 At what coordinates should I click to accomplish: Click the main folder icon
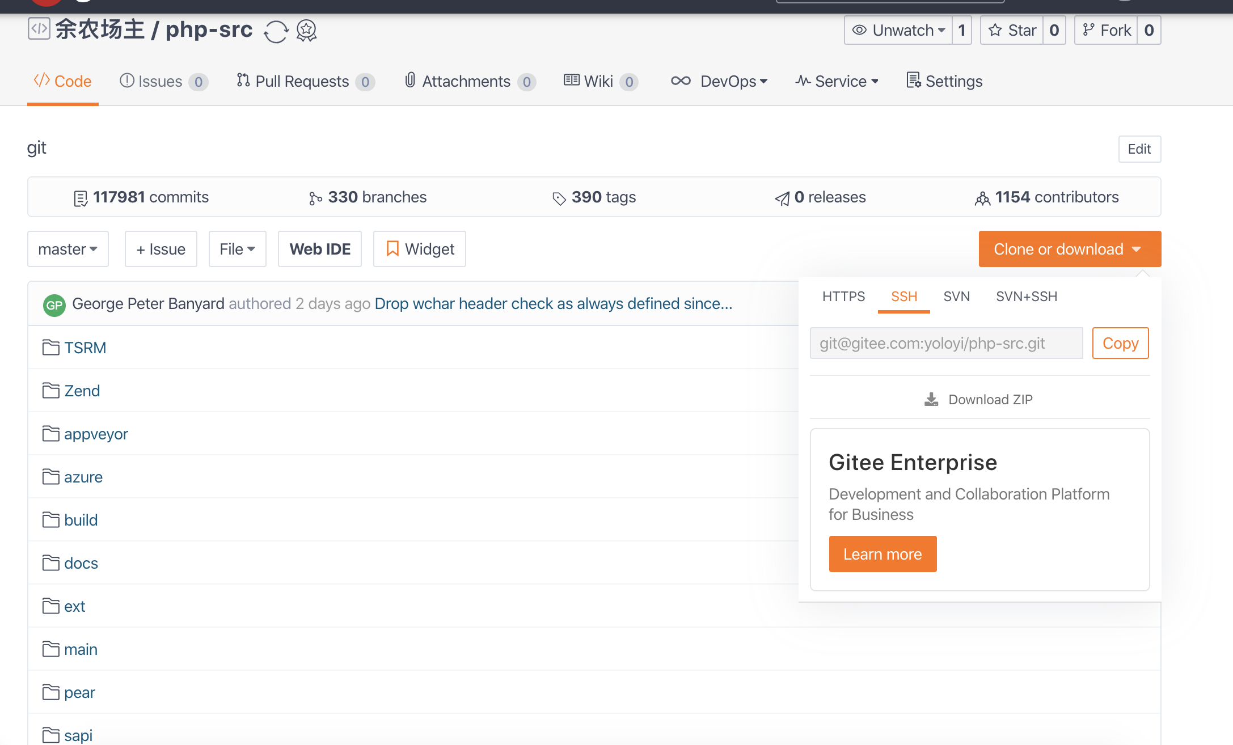point(51,649)
